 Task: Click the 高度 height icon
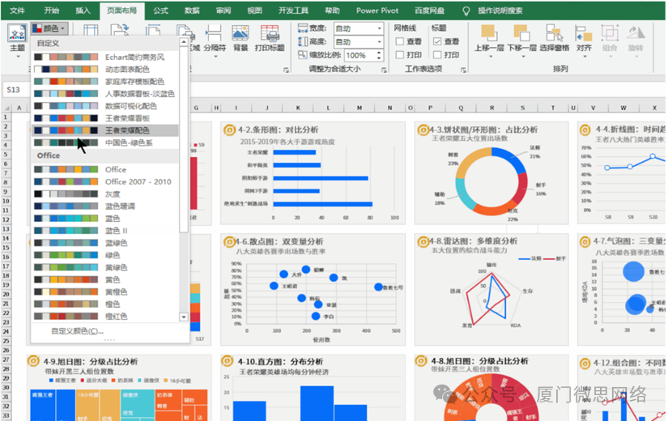click(303, 42)
